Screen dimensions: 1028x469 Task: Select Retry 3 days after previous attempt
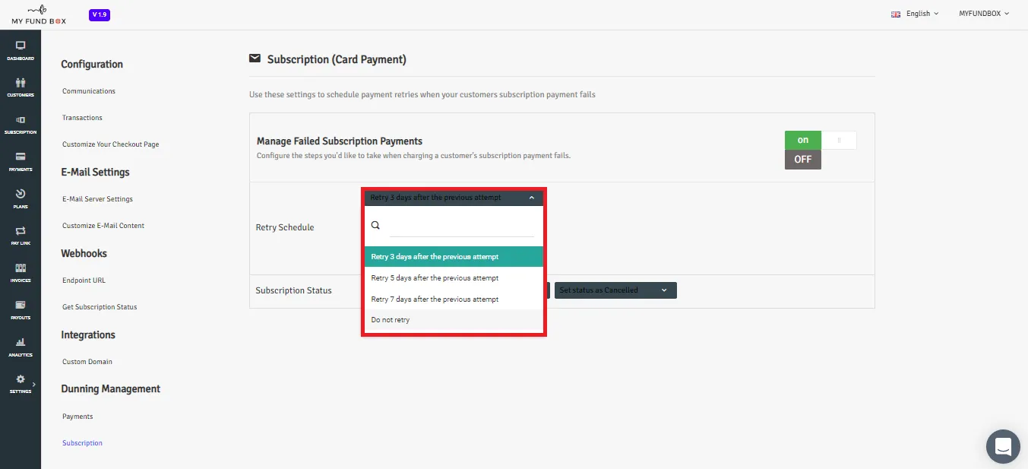(x=454, y=257)
